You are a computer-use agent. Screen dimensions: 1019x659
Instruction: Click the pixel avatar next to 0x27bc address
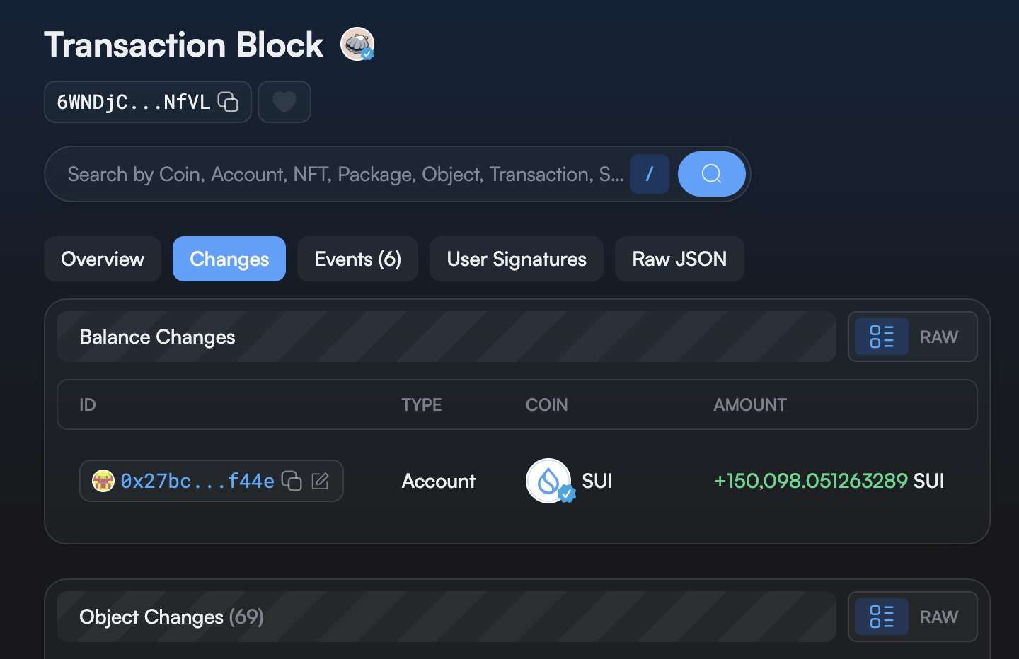pos(103,481)
